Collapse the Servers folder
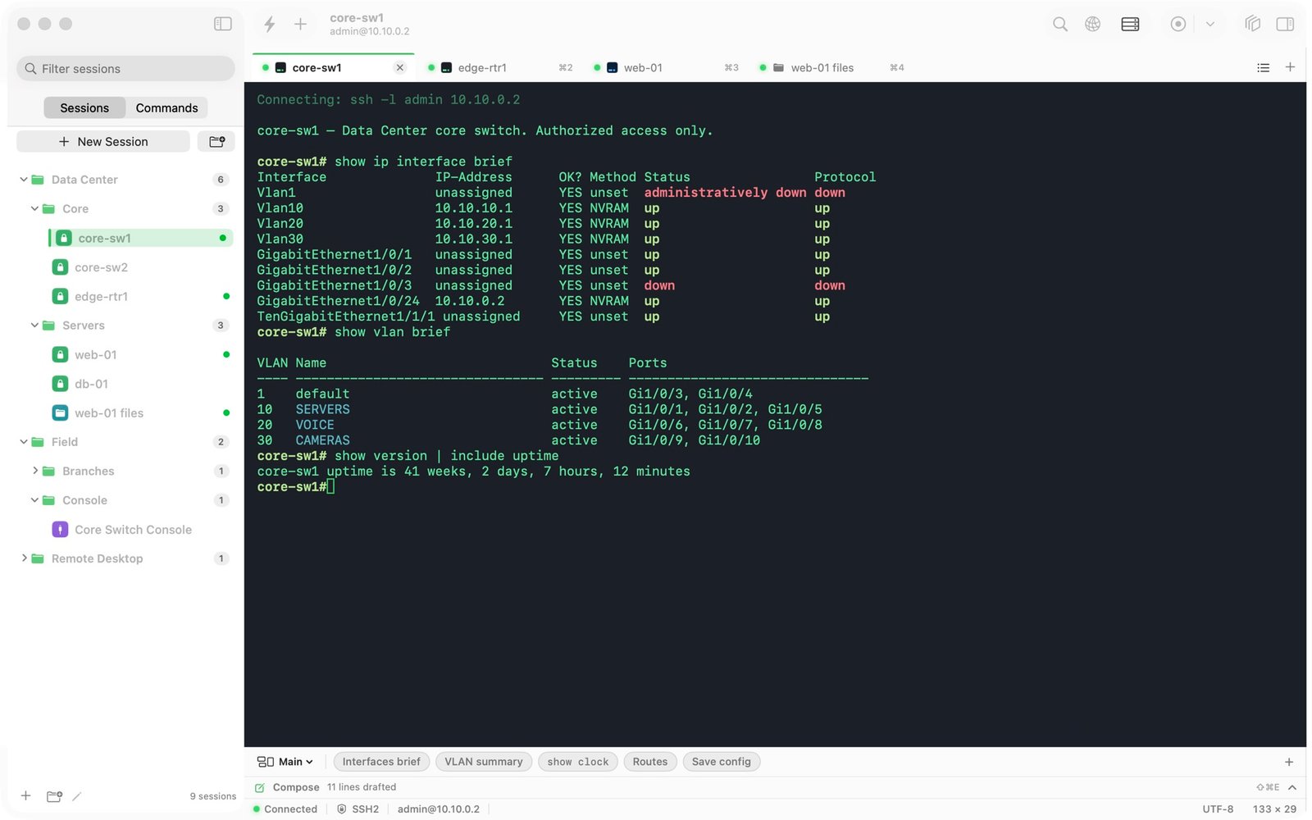Screen dimensions: 1312x820 [34, 326]
